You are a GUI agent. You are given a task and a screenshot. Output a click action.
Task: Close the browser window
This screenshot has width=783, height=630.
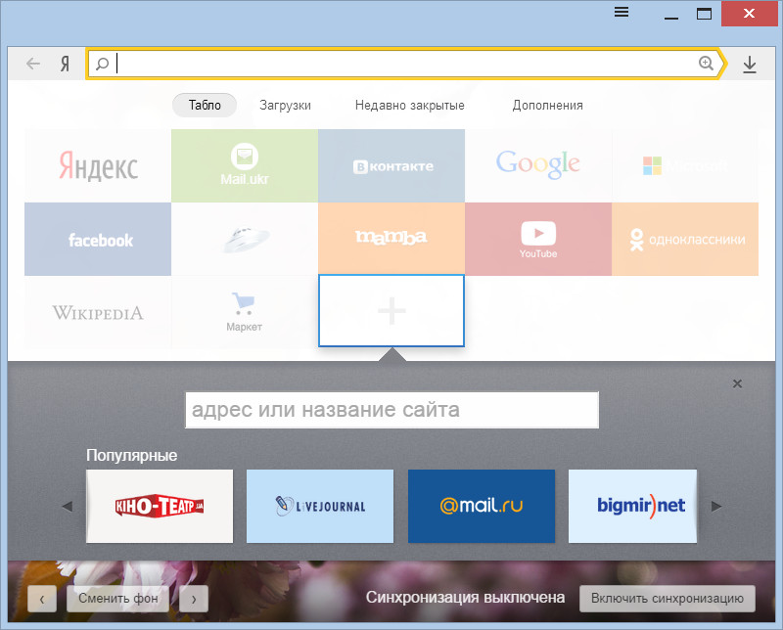coord(749,13)
